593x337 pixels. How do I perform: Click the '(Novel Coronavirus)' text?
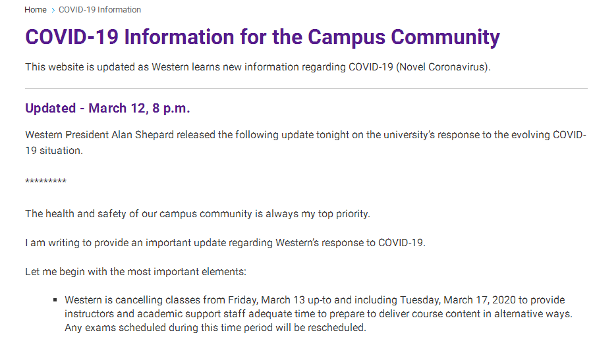coord(443,67)
